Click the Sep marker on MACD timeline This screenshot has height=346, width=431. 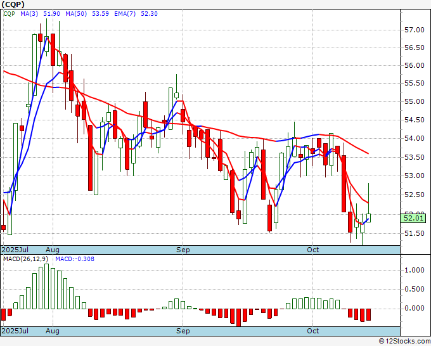click(183, 331)
